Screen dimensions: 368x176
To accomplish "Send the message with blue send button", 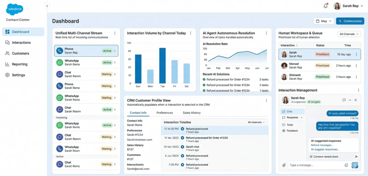I will tap(355, 165).
